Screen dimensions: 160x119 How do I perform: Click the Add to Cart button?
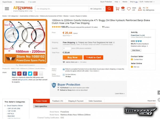click(93, 57)
